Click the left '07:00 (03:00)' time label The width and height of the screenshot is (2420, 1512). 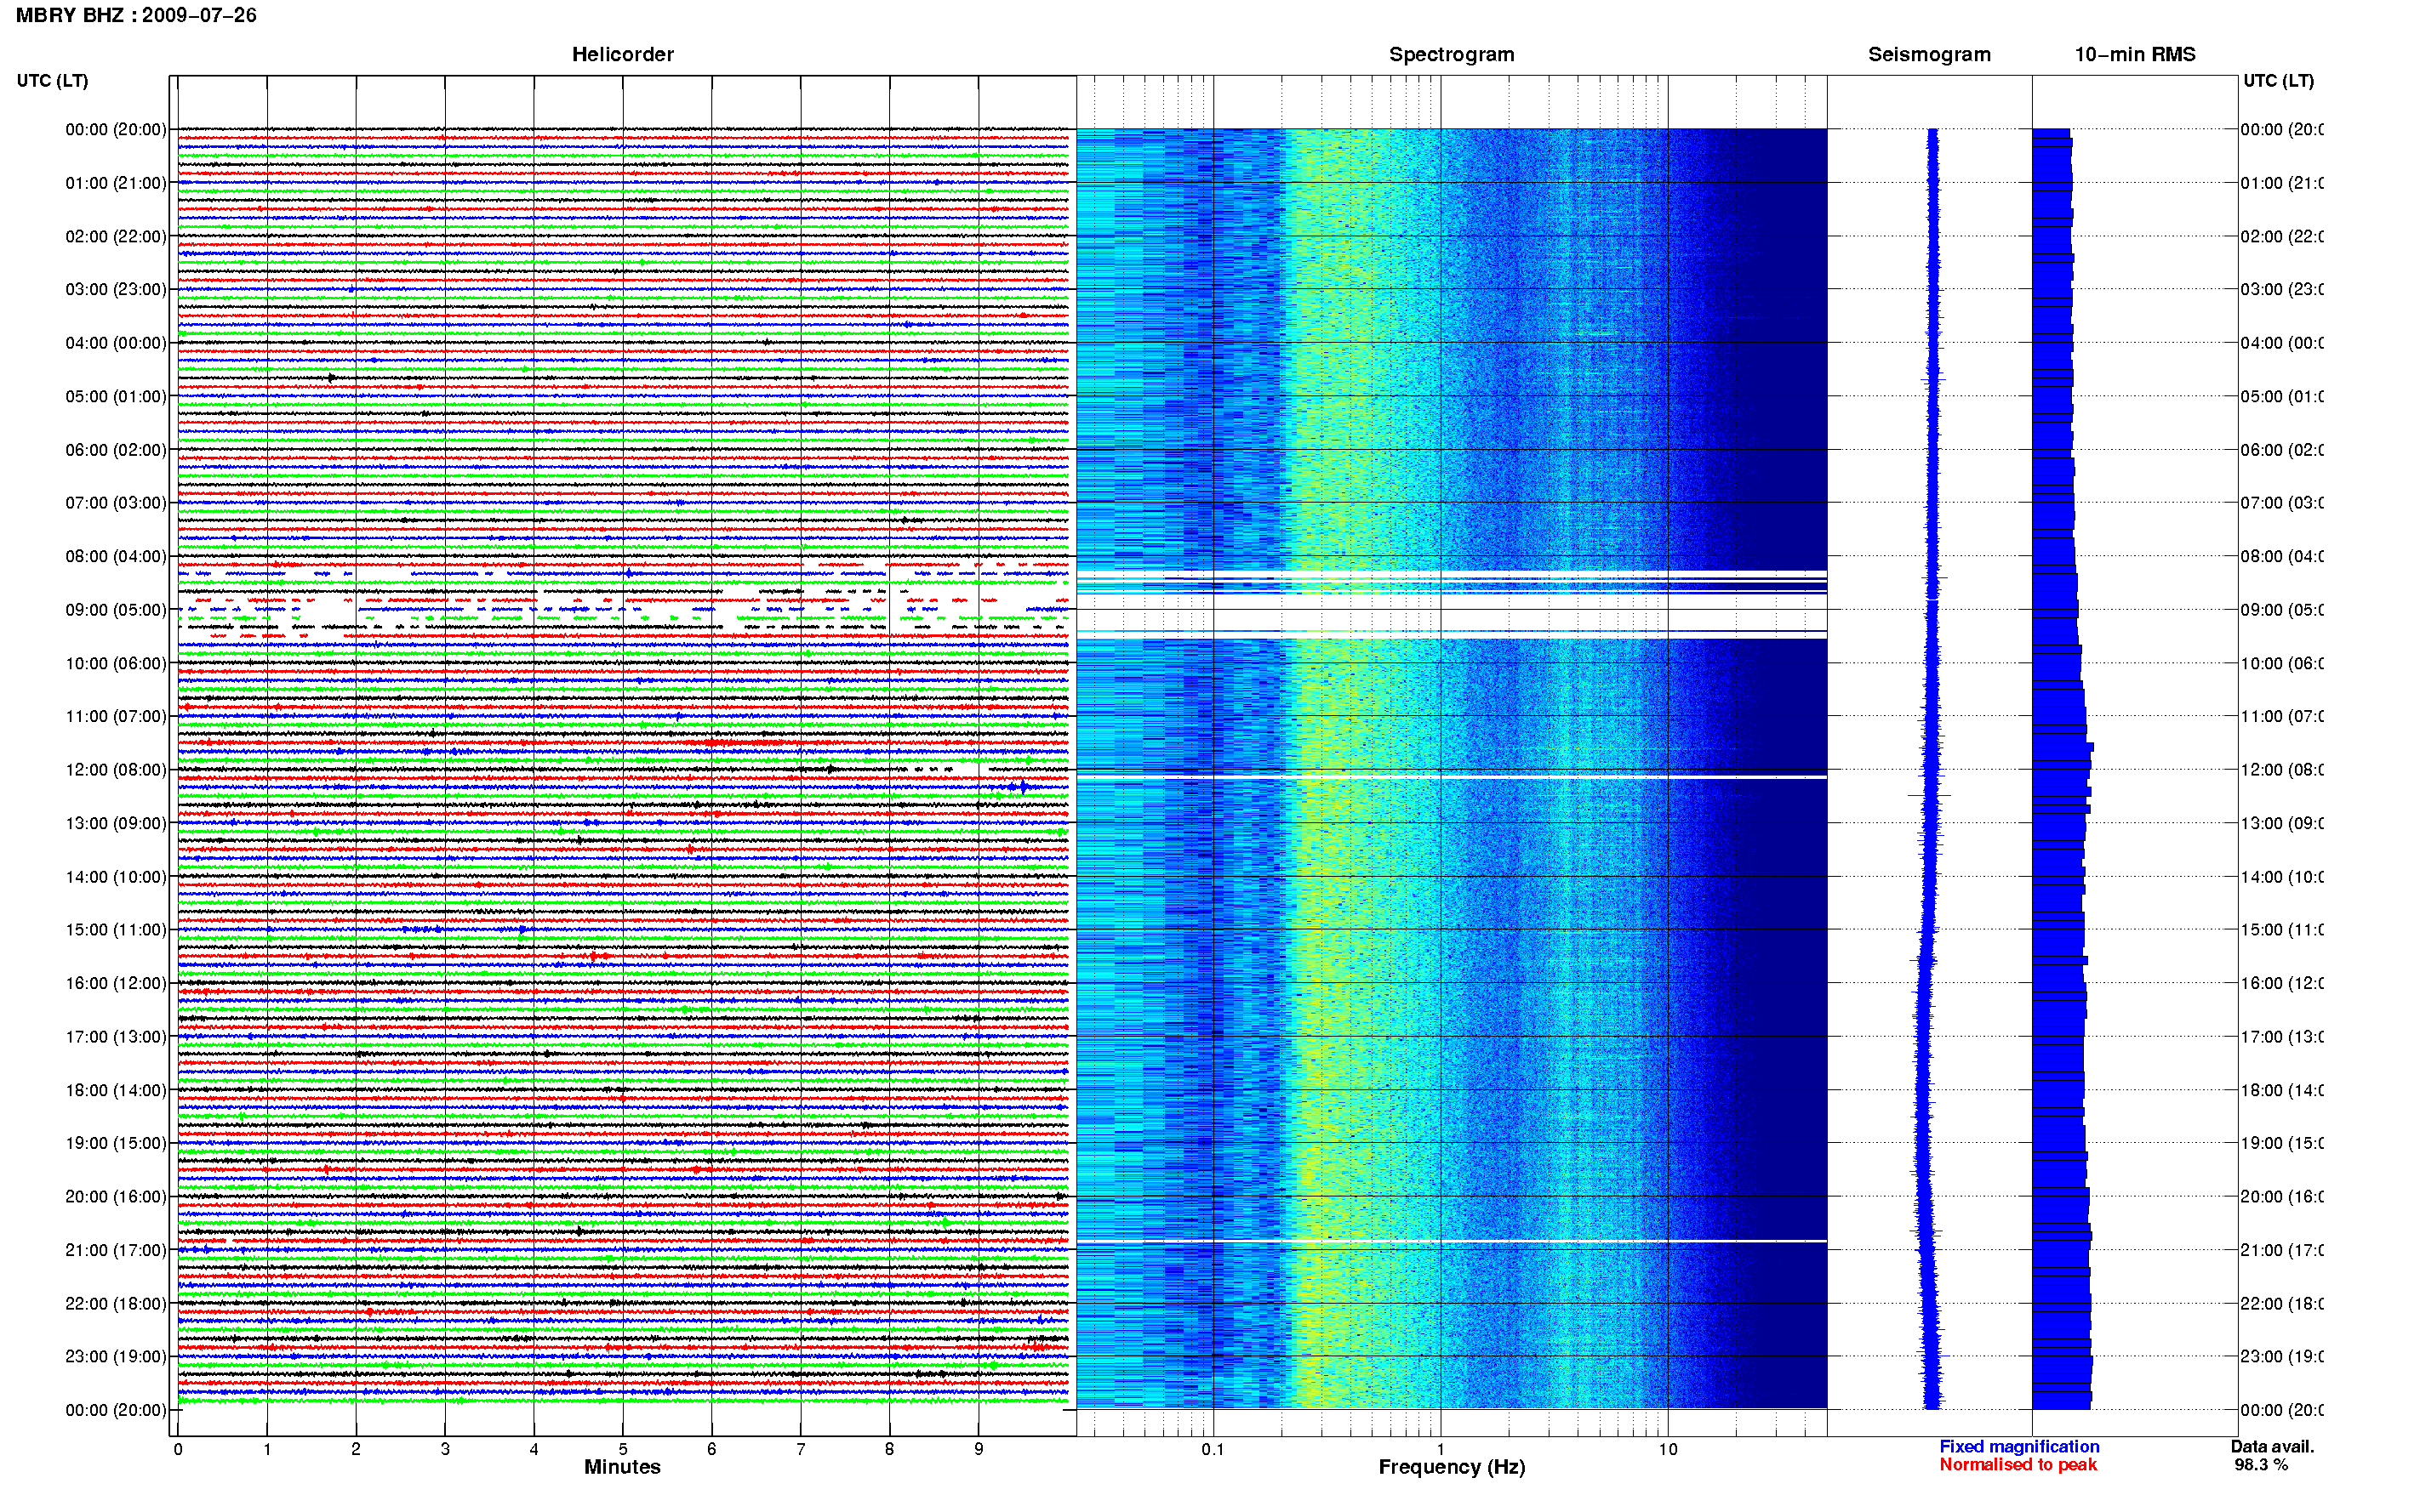116,502
